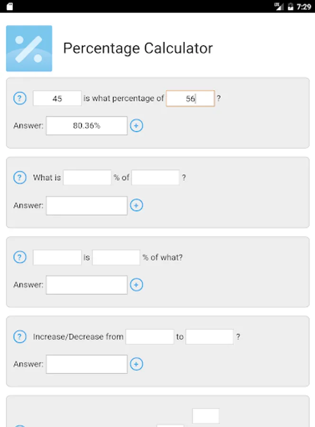Select the input field containing 56

190,98
